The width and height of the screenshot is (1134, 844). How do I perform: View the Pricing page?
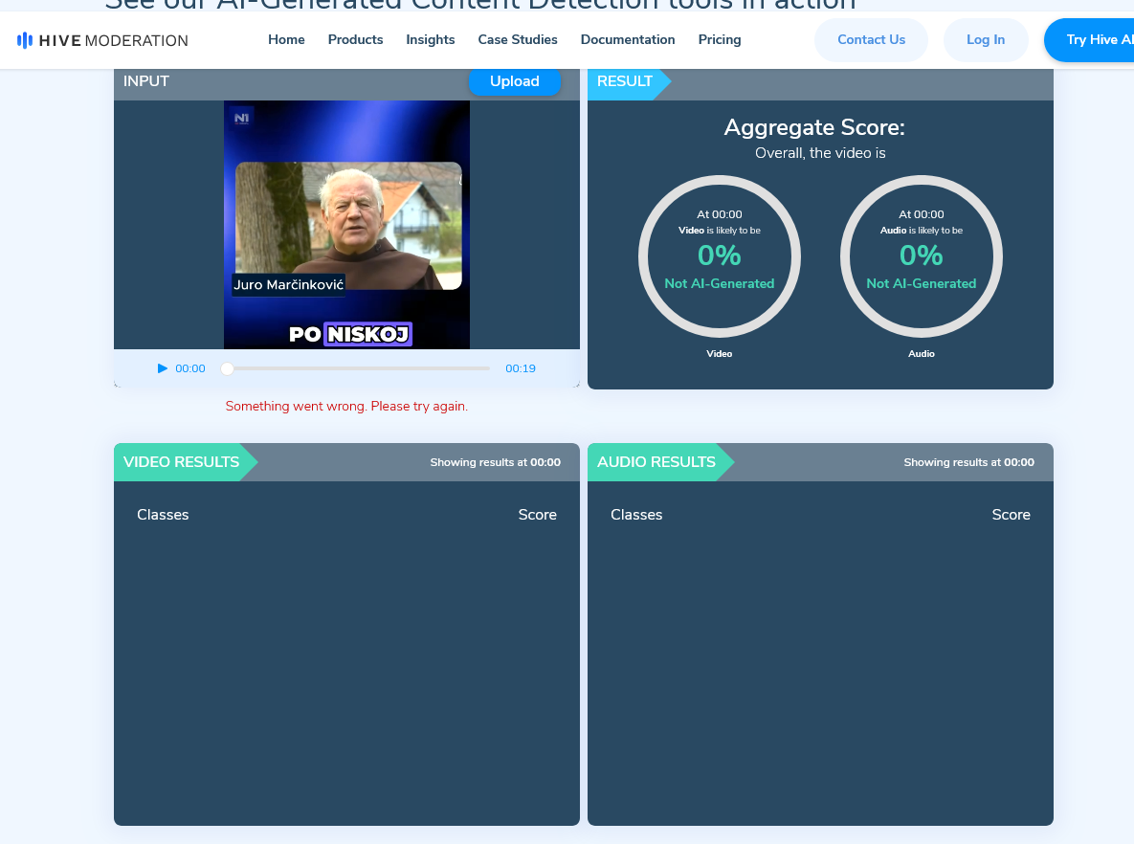pyautogui.click(x=720, y=39)
